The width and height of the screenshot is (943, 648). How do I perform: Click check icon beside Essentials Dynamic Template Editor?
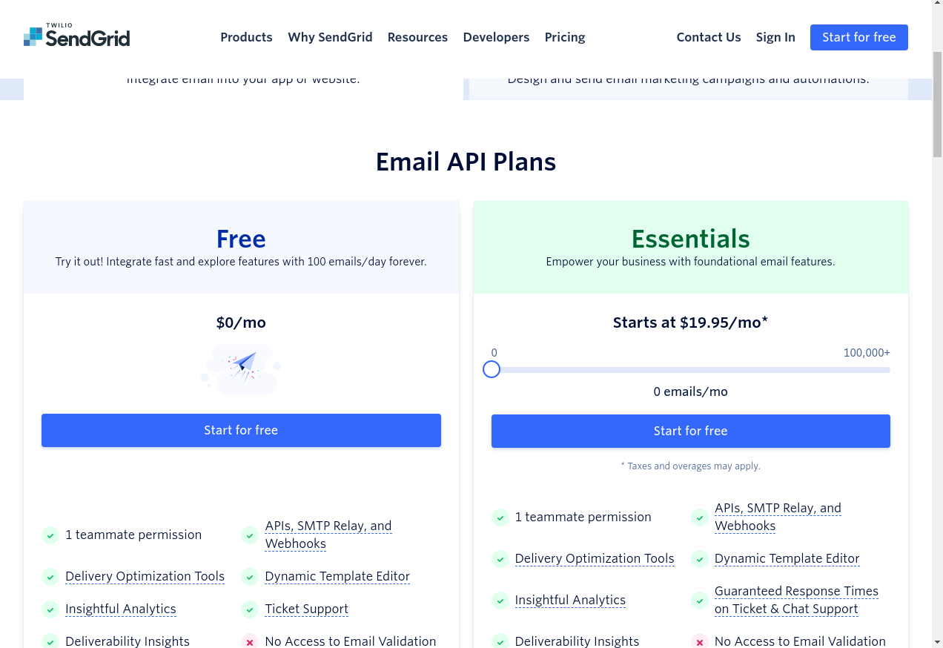[700, 559]
